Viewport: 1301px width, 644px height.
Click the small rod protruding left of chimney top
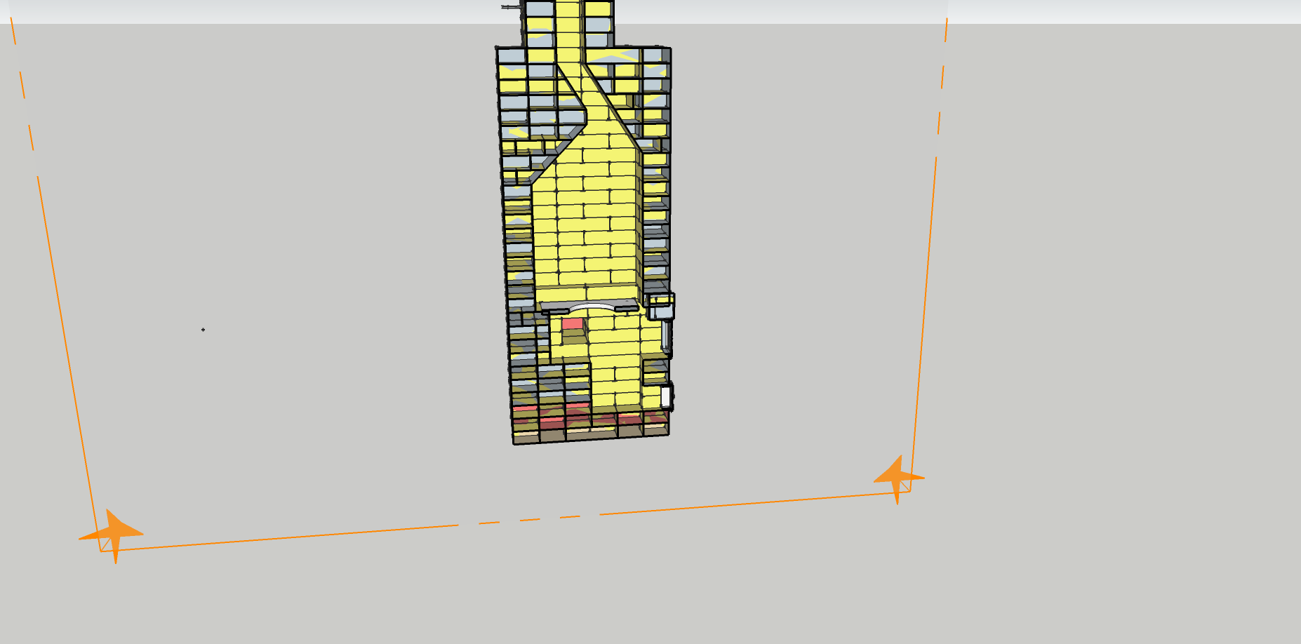(511, 7)
